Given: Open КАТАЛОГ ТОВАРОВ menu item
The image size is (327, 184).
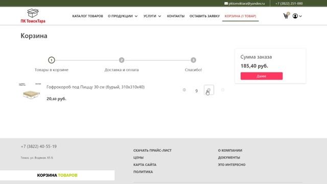Looking at the screenshot, I should point(87,16).
